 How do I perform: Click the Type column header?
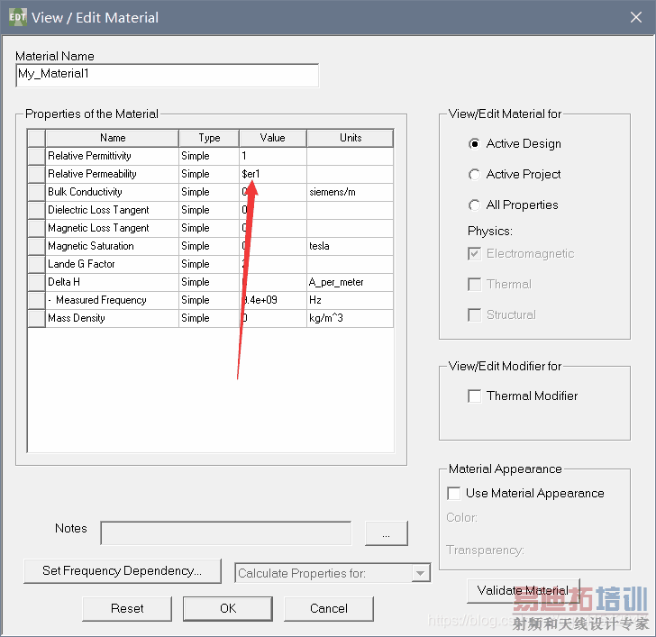click(x=209, y=138)
